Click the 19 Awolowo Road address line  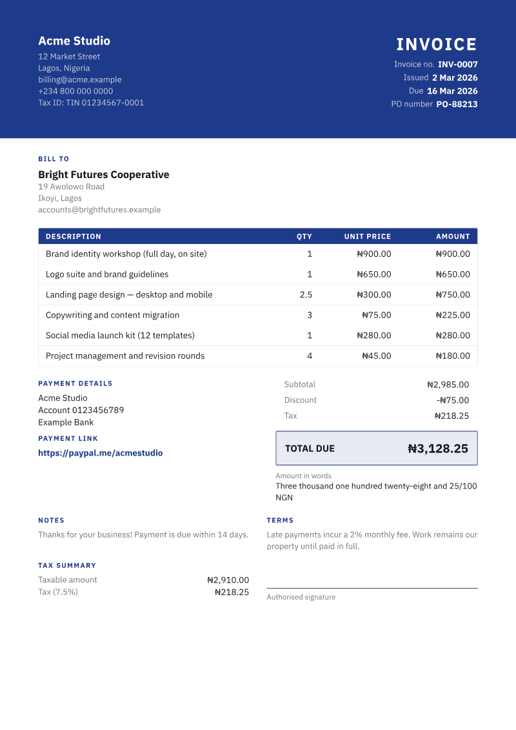(x=71, y=187)
